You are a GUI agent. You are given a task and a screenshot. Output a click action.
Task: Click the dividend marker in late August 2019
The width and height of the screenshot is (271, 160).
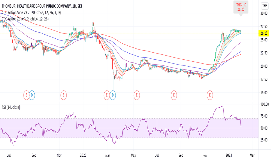pyautogui.click(x=32, y=95)
